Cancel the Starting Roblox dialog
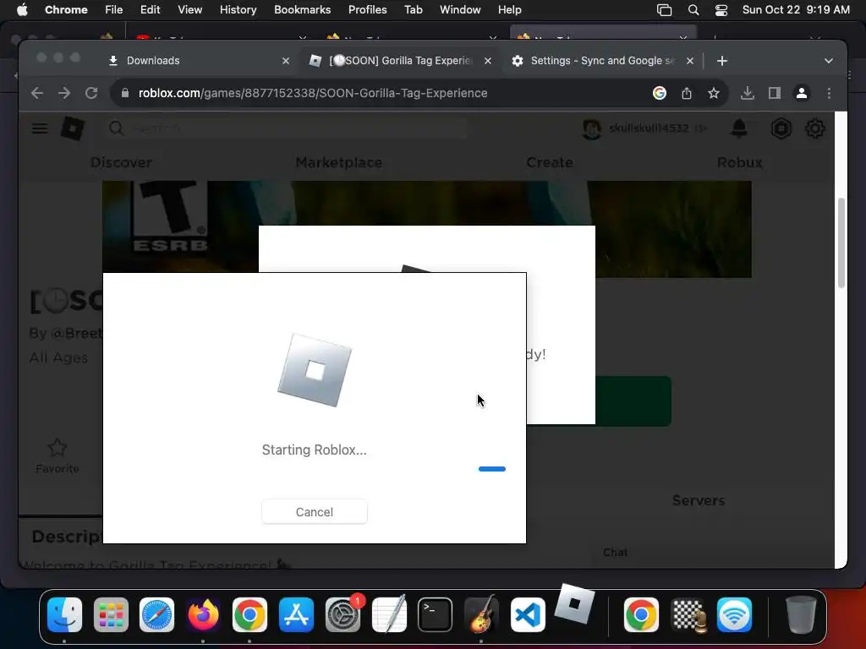This screenshot has height=649, width=866. tap(315, 511)
